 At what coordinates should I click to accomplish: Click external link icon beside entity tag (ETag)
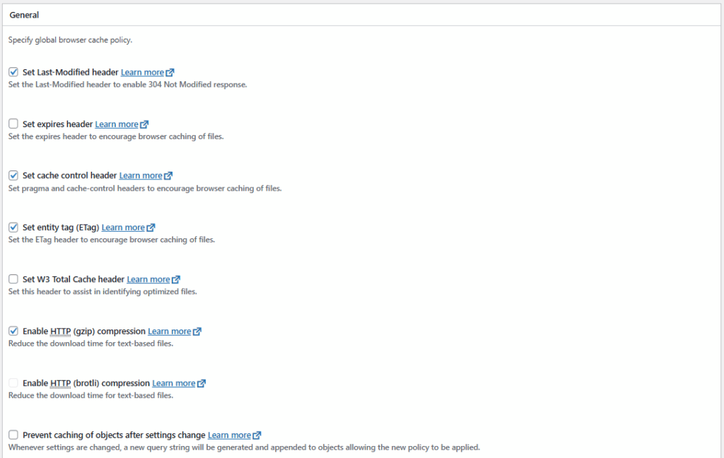click(151, 228)
